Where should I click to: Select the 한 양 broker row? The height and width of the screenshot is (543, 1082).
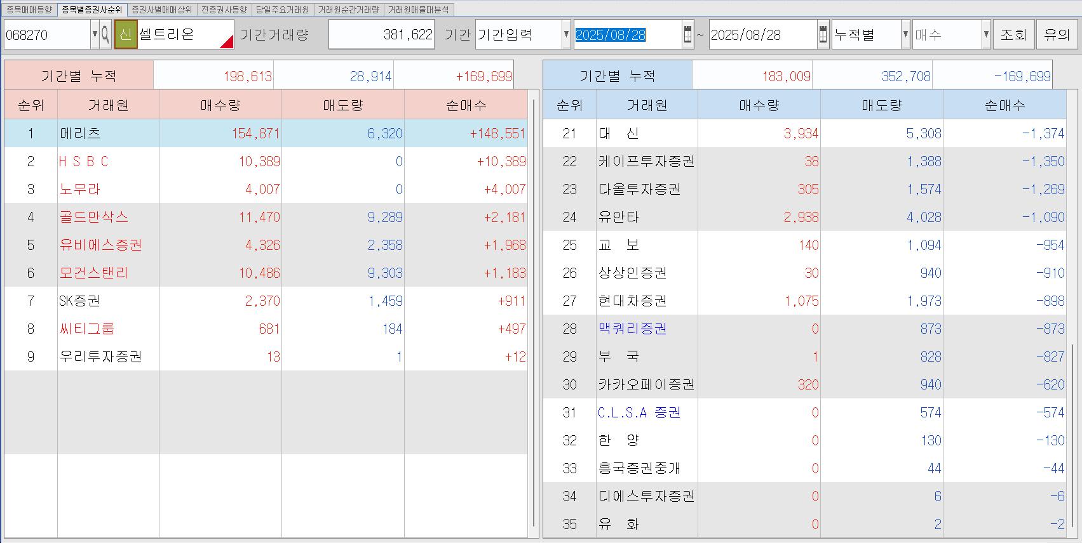pos(804,440)
